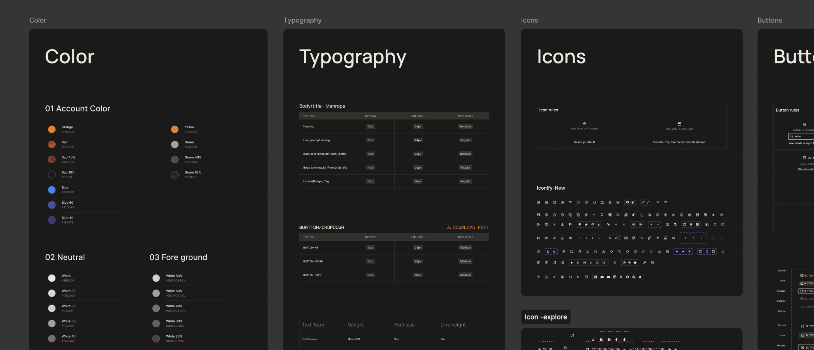Click the Semibold font weight tag
This screenshot has height=350, width=814.
tap(465, 126)
